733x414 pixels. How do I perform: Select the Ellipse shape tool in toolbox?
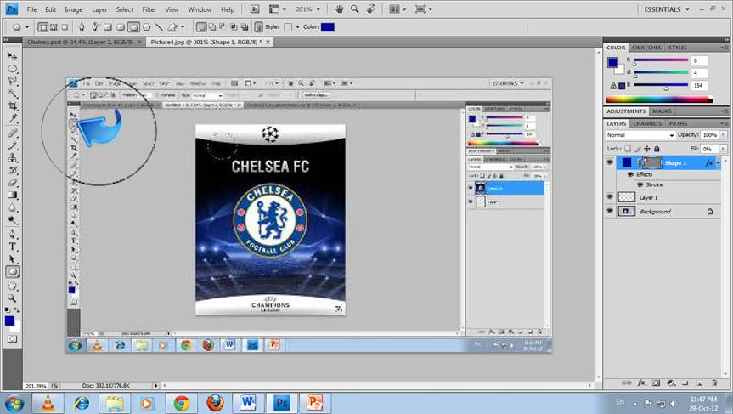coord(12,271)
